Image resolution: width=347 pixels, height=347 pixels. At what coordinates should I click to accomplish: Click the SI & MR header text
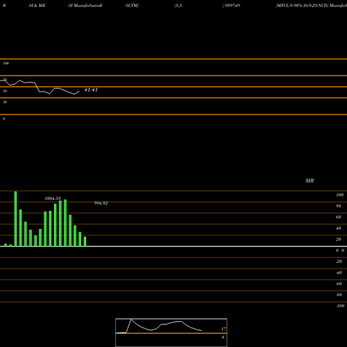[37, 6]
